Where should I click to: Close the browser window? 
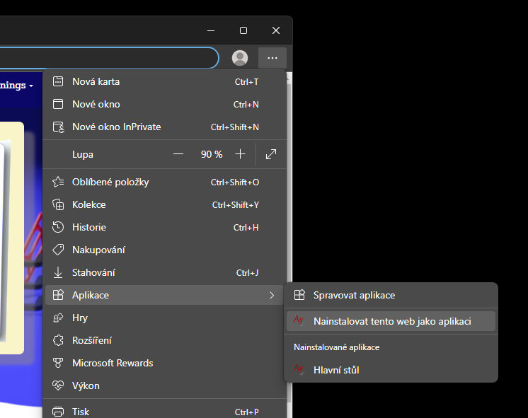(x=276, y=30)
